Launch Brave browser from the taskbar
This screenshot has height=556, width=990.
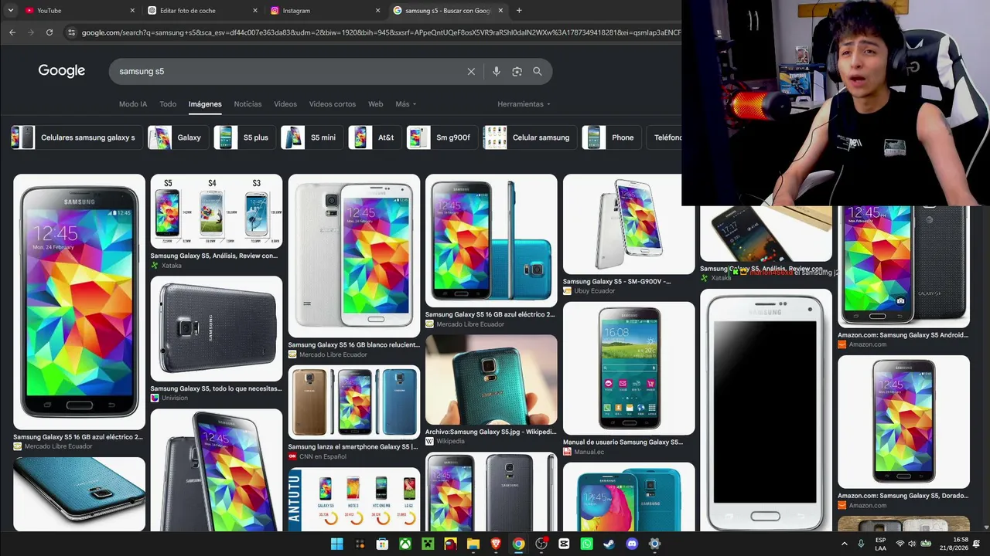pos(496,544)
